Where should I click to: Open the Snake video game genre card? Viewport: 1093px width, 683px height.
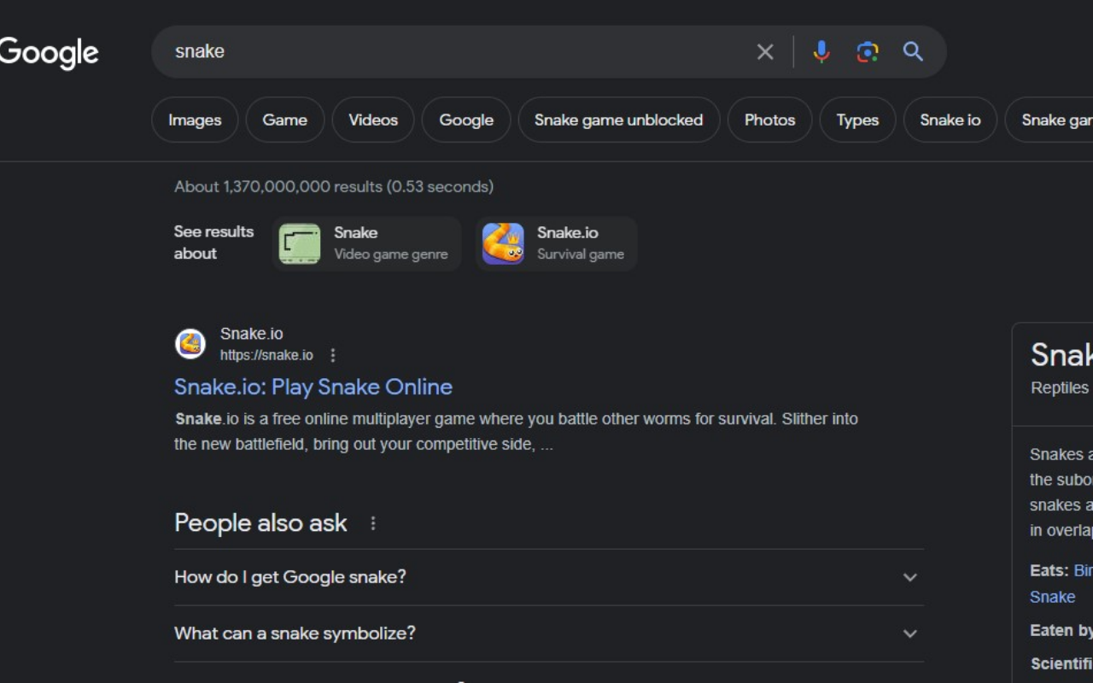[365, 243]
